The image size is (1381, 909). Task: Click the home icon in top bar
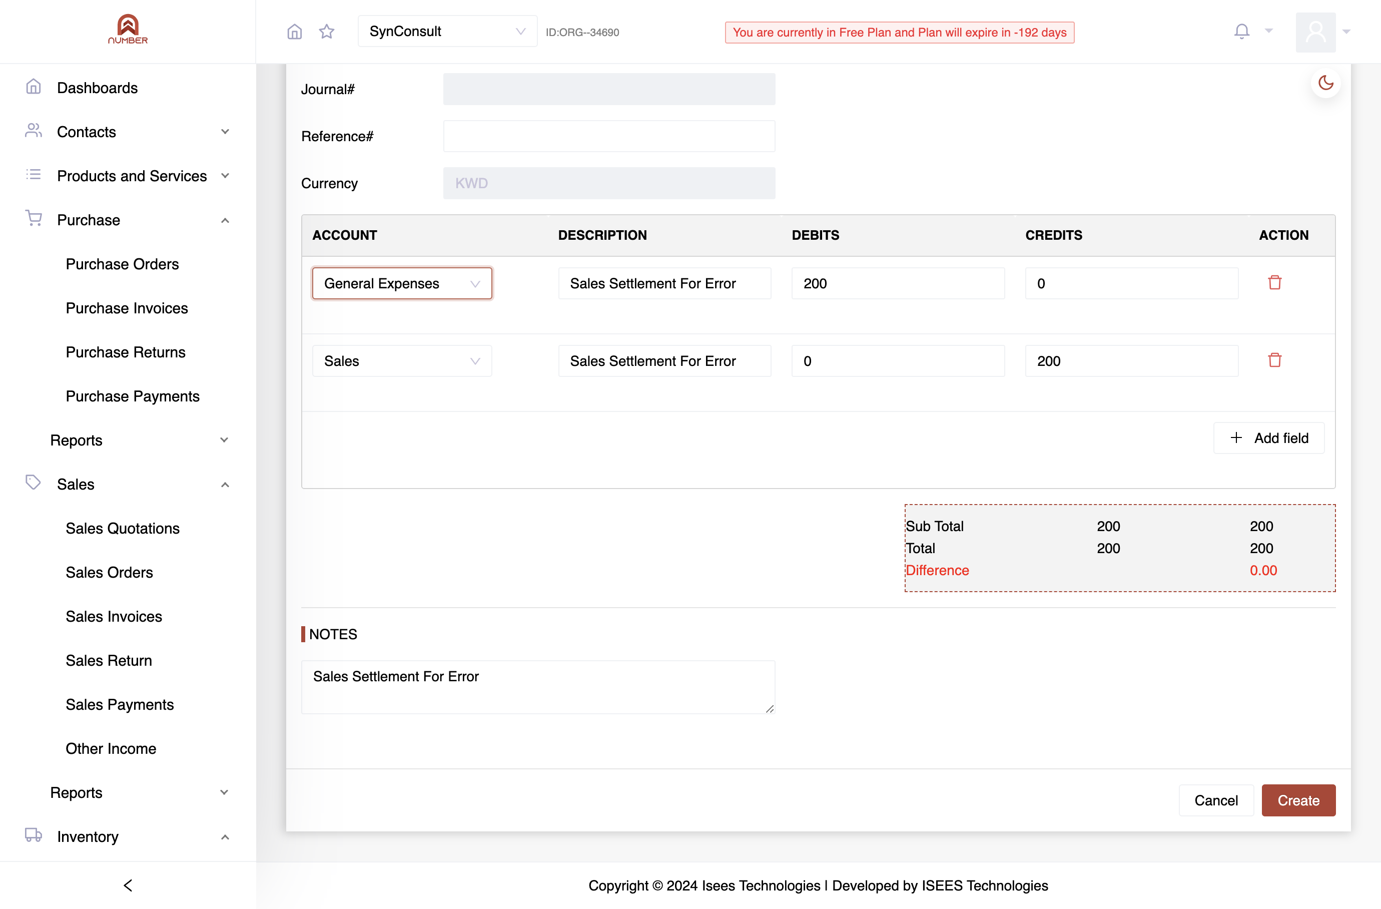295,32
